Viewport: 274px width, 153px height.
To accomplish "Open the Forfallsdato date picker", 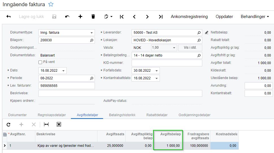I will coord(156,71).
